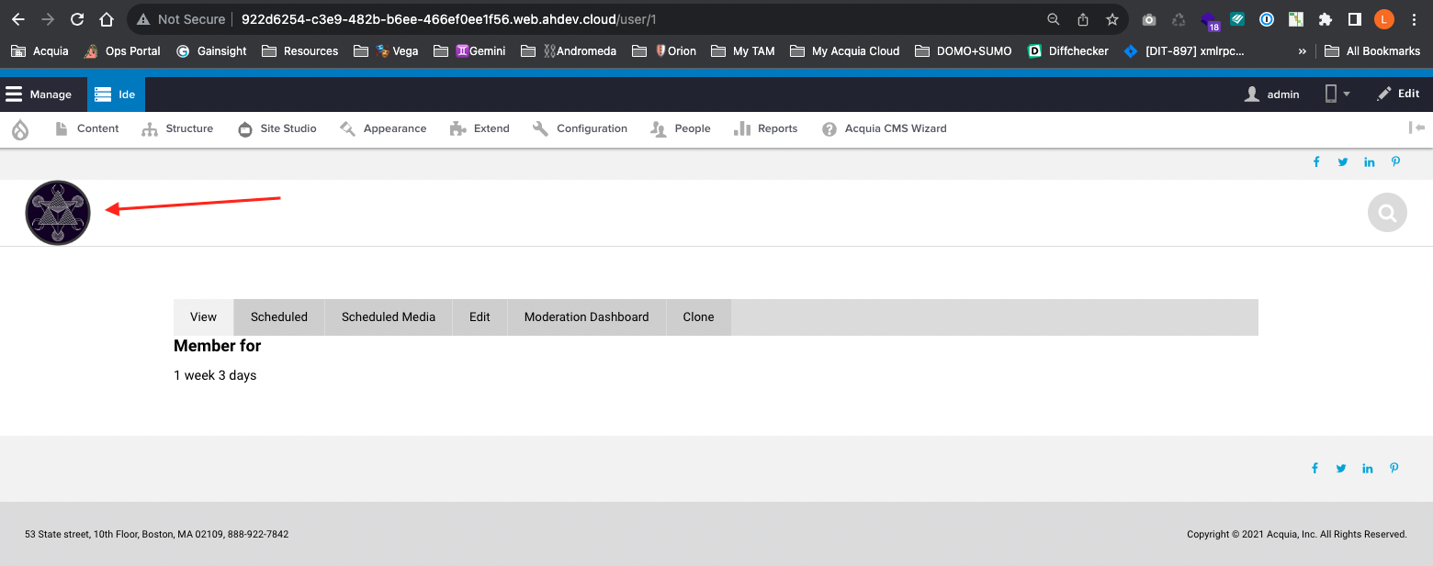Open the Reports admin menu
Viewport: 1433px width, 566px height.
click(x=766, y=129)
